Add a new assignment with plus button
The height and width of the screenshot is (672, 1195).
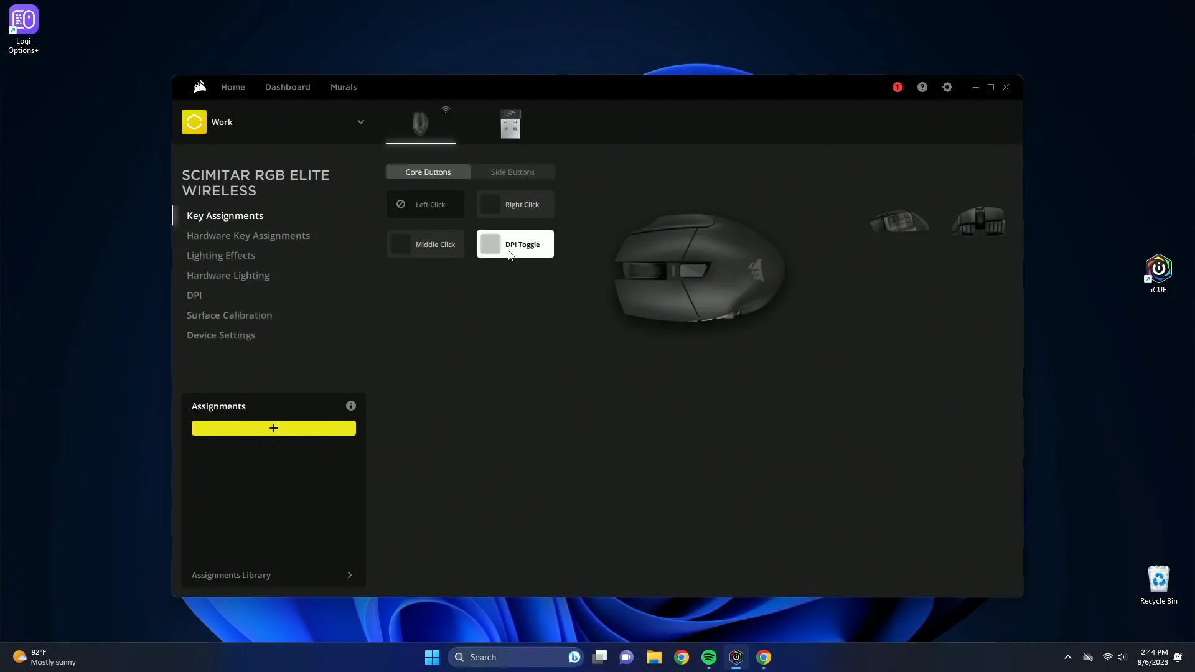[274, 428]
